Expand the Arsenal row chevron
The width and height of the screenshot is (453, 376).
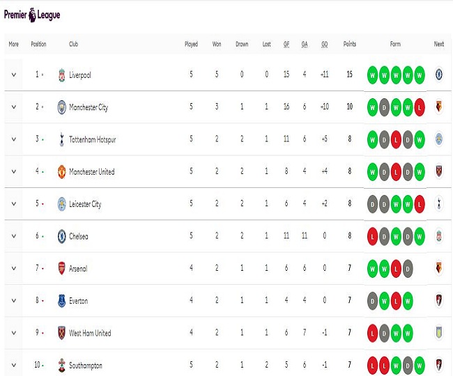pos(13,269)
